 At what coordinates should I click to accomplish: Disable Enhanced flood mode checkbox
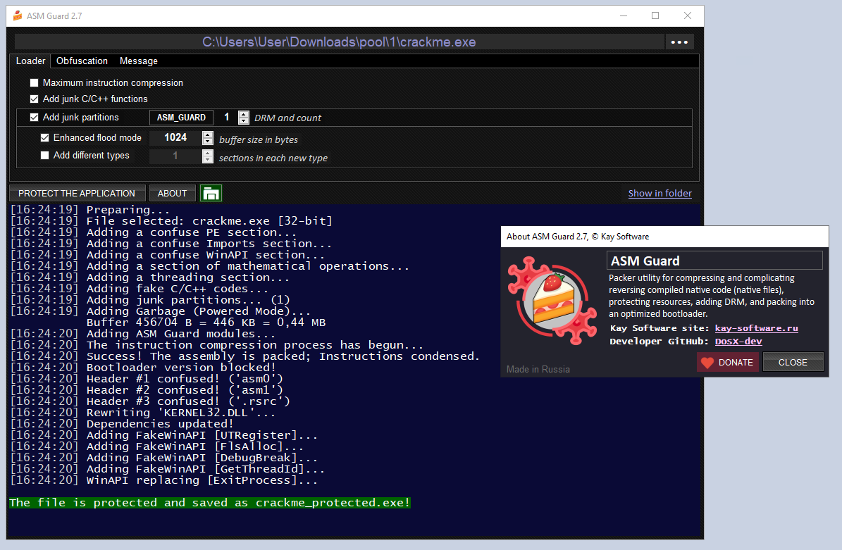[x=45, y=138]
